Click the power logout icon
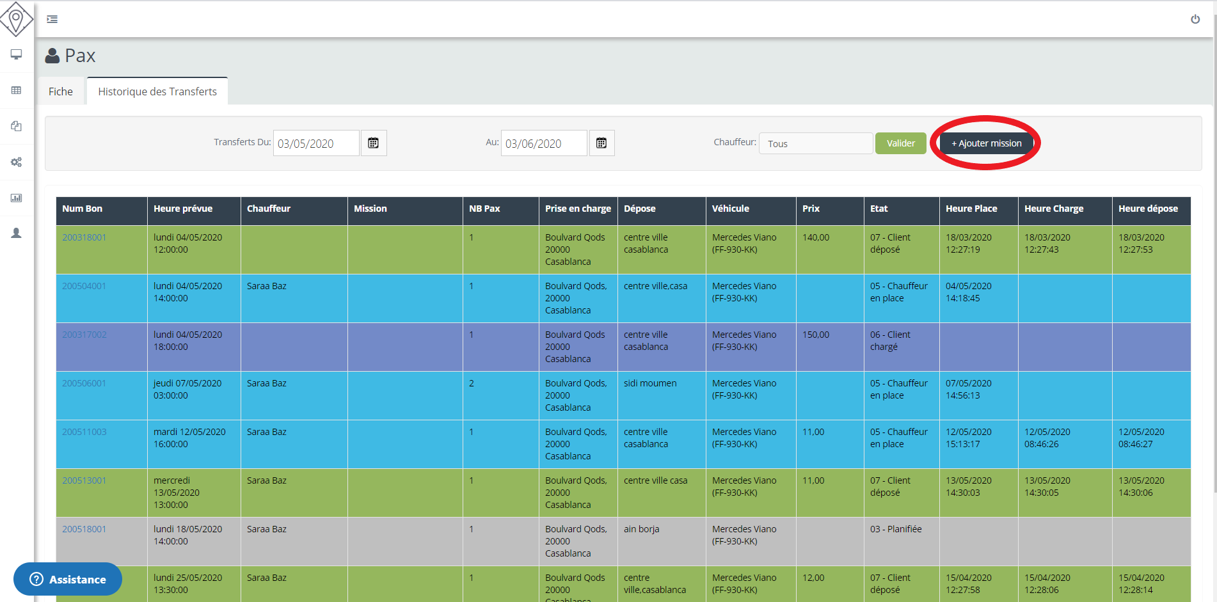Screen dimensions: 1217x602 [1195, 19]
